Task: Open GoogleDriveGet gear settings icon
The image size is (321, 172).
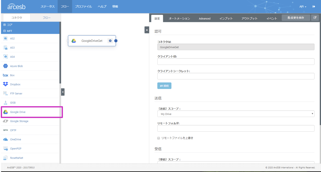Action: tap(110, 41)
